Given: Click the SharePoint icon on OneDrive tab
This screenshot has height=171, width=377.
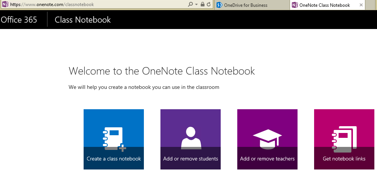Looking at the screenshot, I should pyautogui.click(x=219, y=5).
